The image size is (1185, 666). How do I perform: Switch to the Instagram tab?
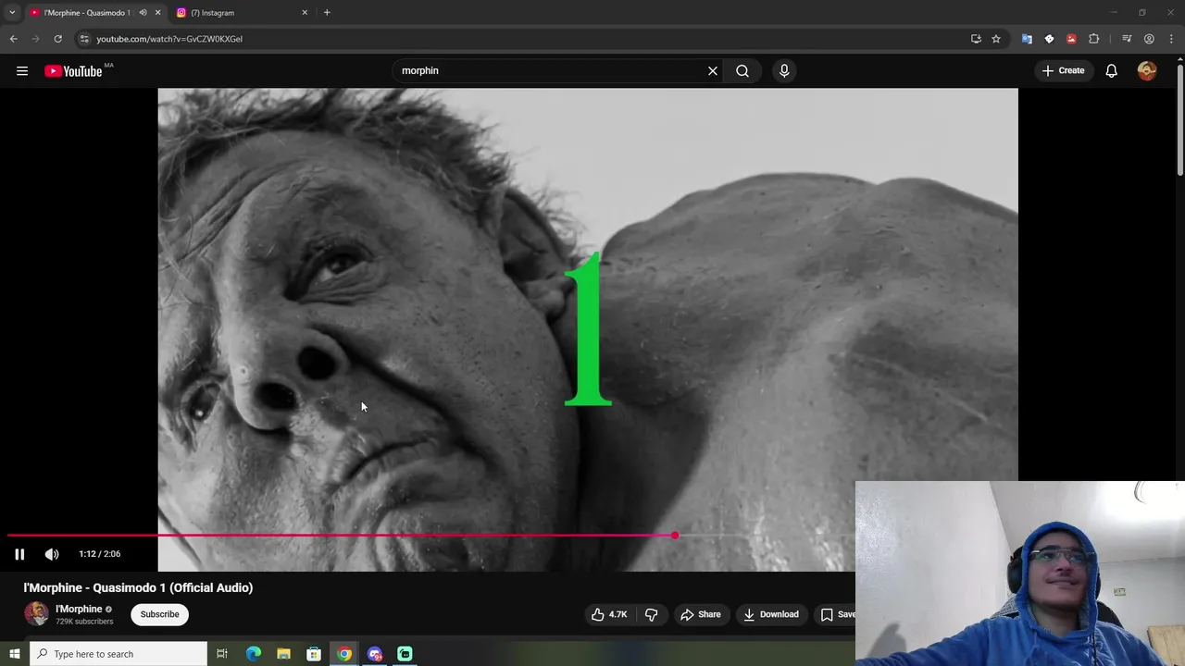241,13
